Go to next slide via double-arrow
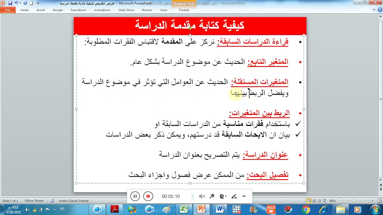The image size is (383, 215). tap(381, 189)
